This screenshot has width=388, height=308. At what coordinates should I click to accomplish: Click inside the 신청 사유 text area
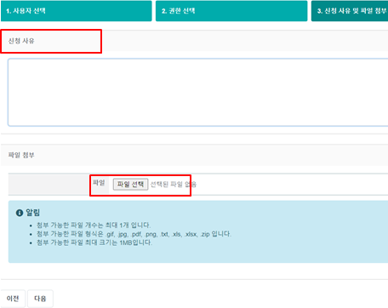198,93
